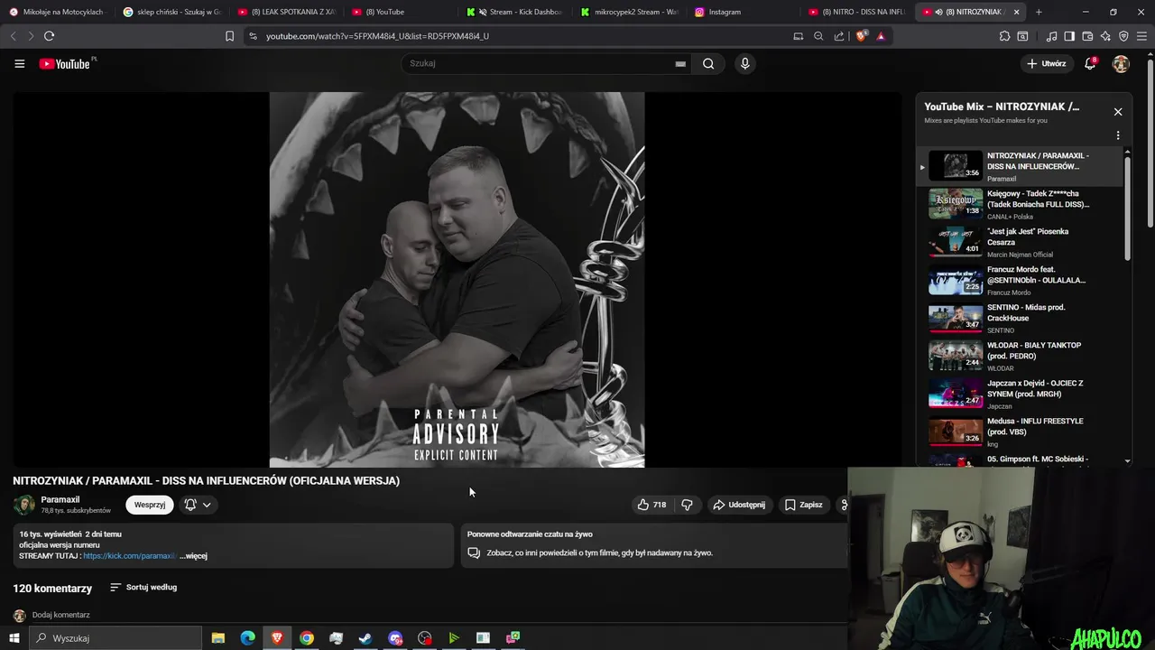Switch to Stream - Kick Dashboard tab
The width and height of the screenshot is (1155, 650).
515,12
